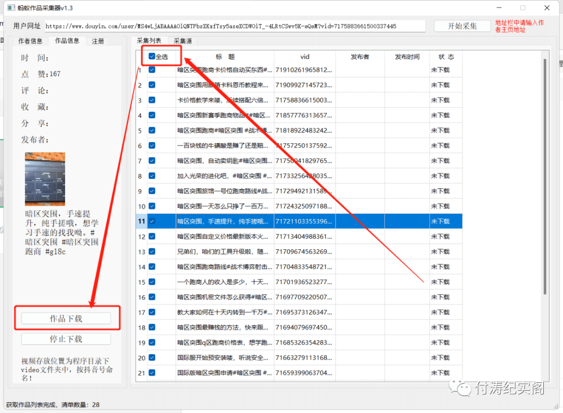Viewport: 563px width, 413px height.
Task: Select the 作品信息 tab
Action: click(x=67, y=41)
